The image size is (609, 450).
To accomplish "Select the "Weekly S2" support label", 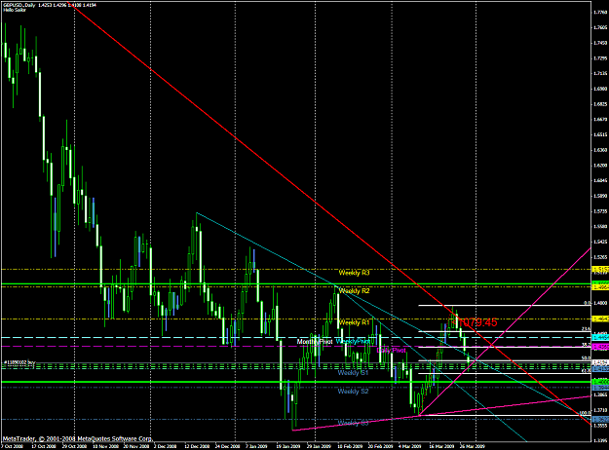I will (353, 392).
